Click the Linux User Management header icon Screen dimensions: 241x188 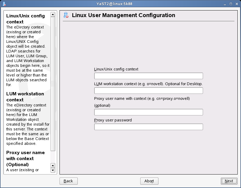(66, 15)
